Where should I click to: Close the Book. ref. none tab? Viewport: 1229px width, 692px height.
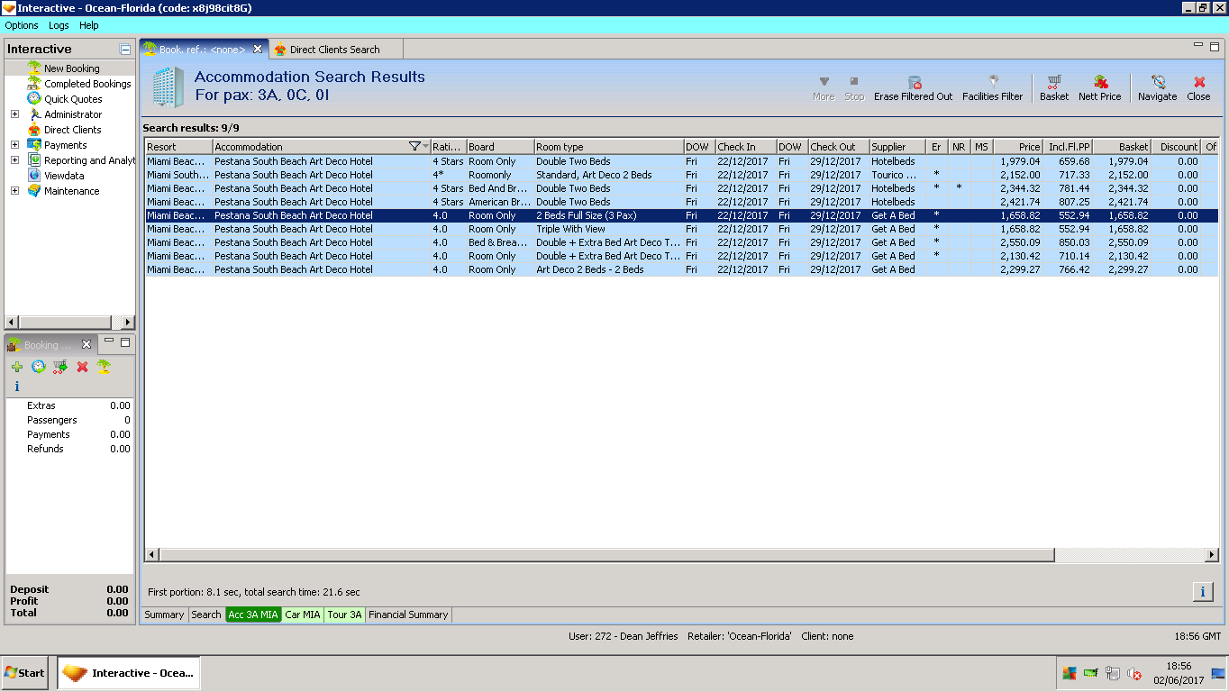click(258, 49)
